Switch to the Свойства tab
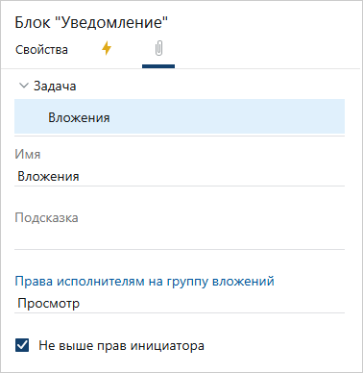The height and width of the screenshot is (373, 363). pos(41,50)
